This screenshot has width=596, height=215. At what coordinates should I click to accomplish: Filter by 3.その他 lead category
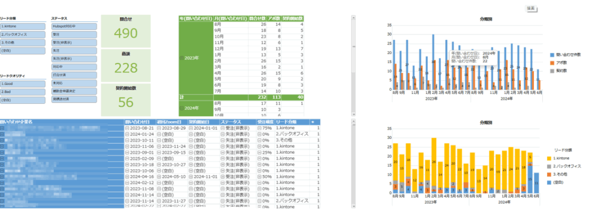[x=23, y=42]
